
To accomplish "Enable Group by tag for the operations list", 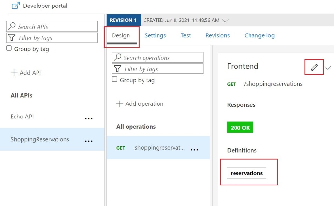I will (114, 79).
